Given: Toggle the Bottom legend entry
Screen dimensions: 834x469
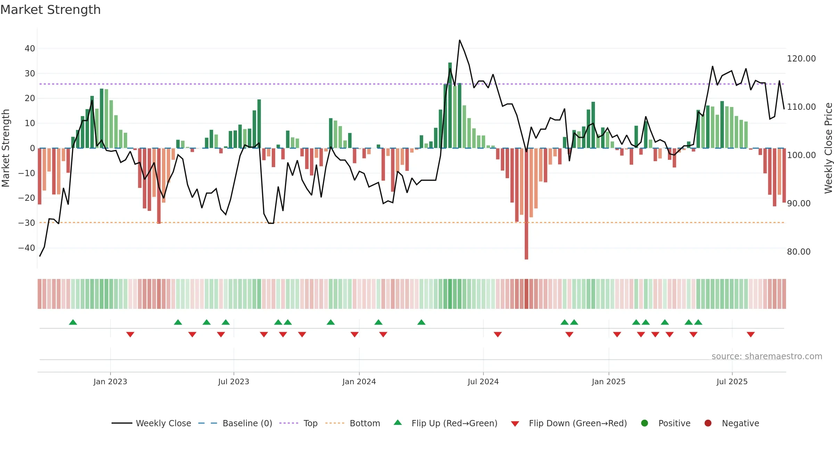Looking at the screenshot, I should click(x=353, y=423).
